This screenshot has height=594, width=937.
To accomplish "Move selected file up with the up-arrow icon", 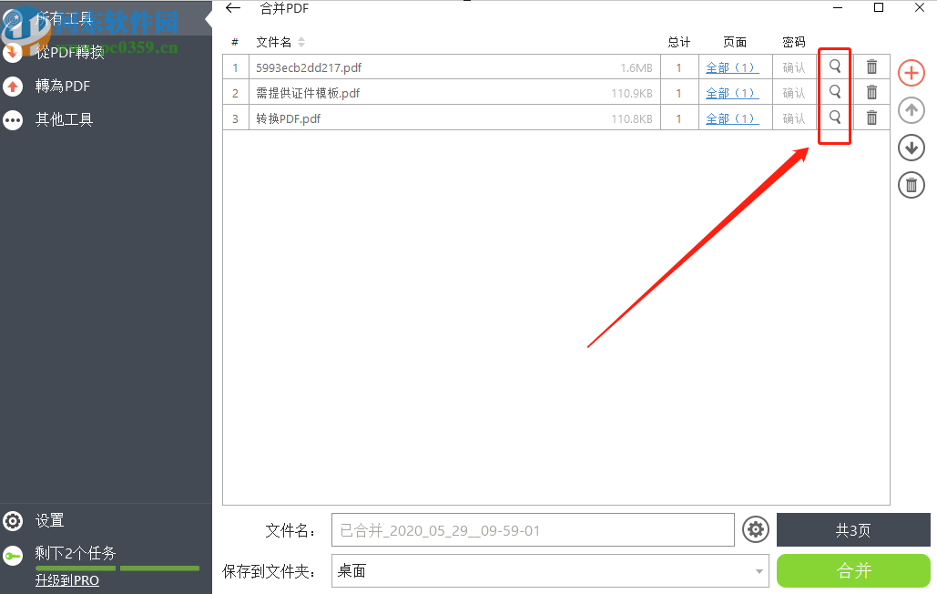I will tap(911, 110).
